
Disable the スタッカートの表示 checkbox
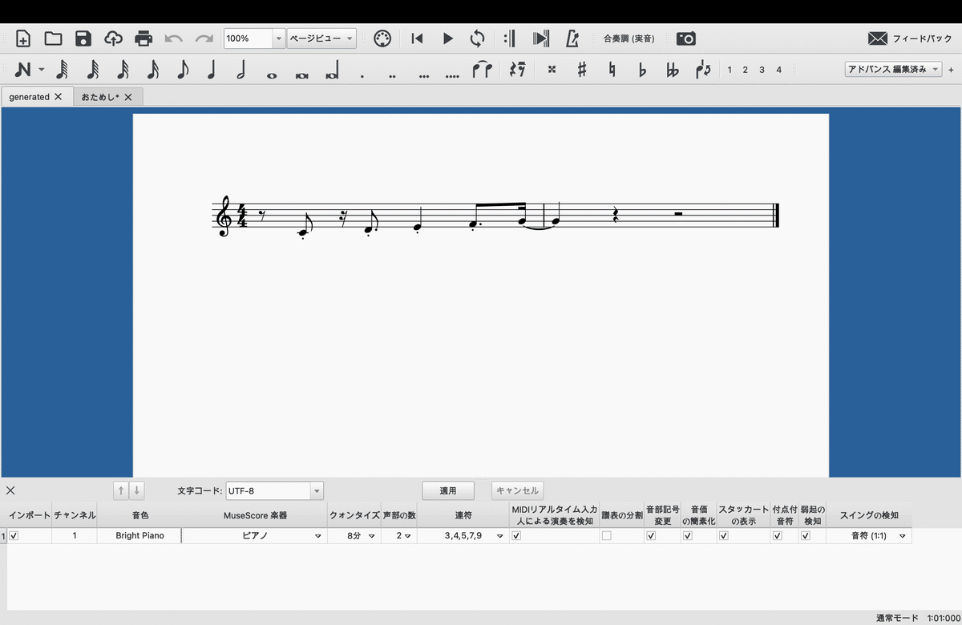(723, 535)
